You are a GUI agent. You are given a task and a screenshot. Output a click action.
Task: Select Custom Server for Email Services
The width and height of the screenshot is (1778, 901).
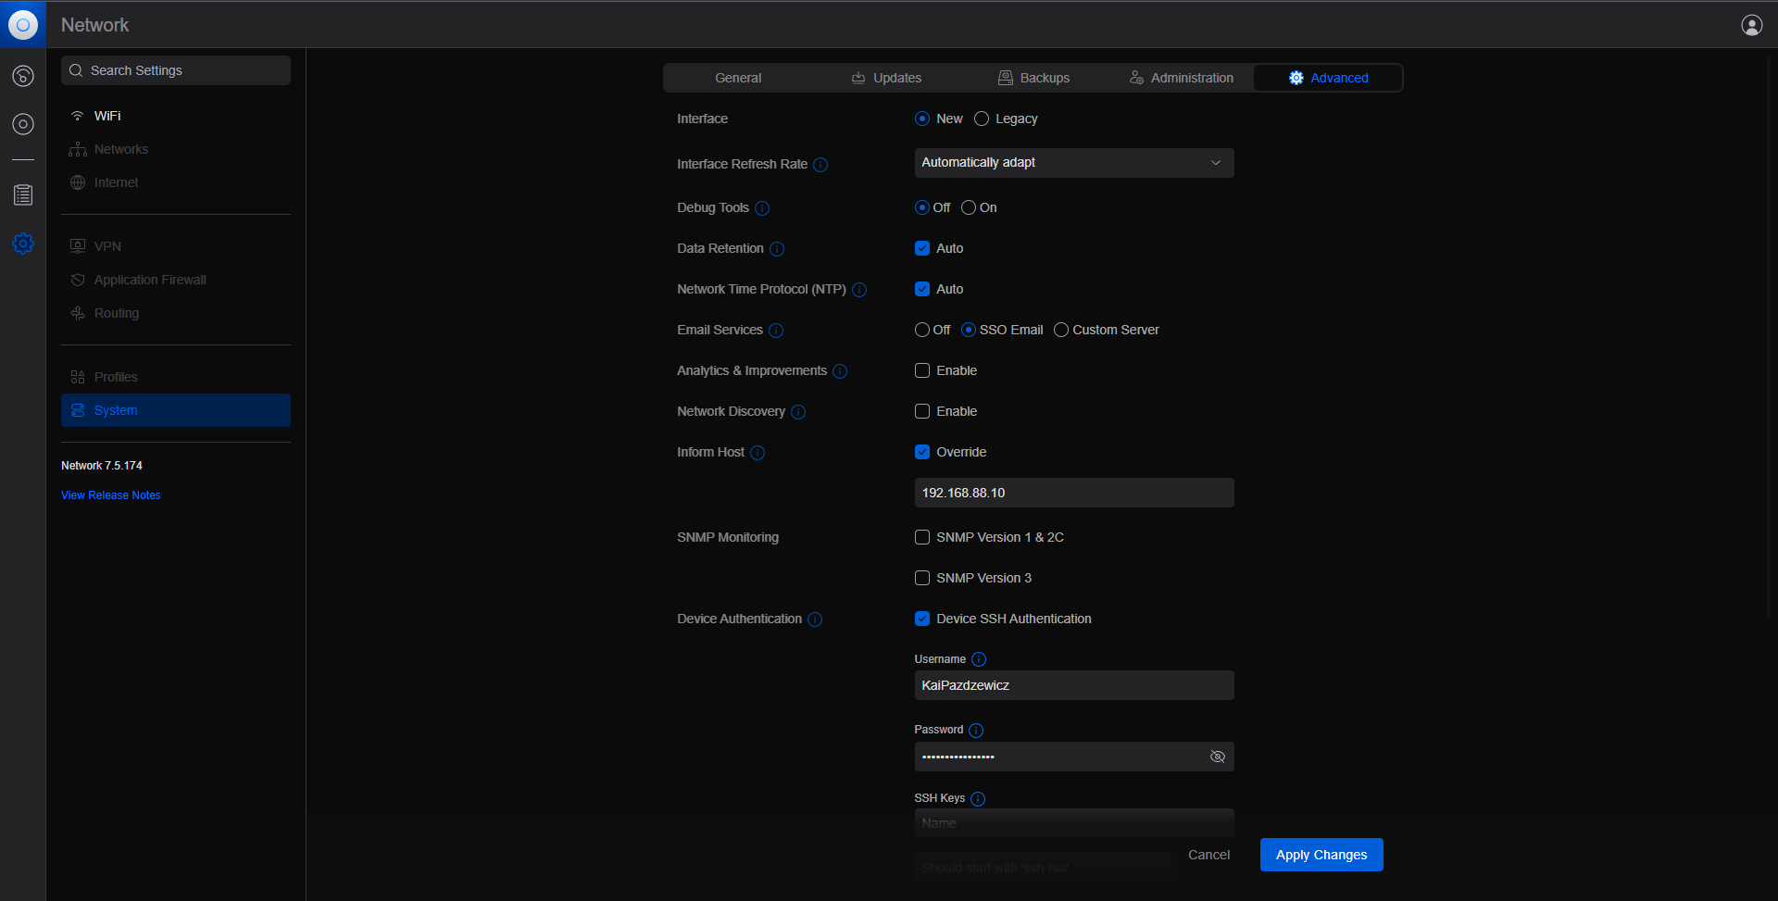[1061, 330]
